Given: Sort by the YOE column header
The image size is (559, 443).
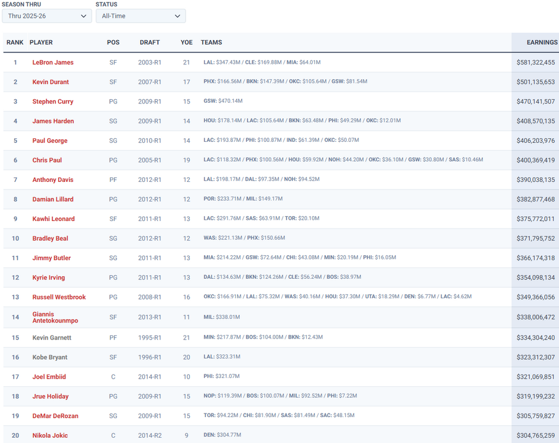Looking at the screenshot, I should coord(186,43).
